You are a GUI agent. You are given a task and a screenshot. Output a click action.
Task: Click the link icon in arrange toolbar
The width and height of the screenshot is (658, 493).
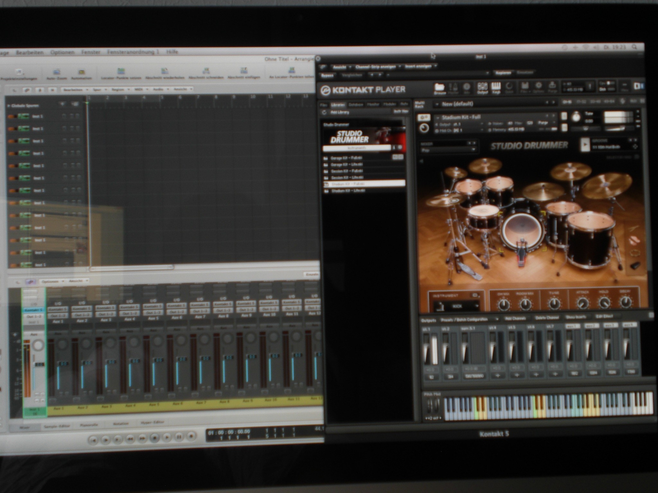[x=27, y=90]
